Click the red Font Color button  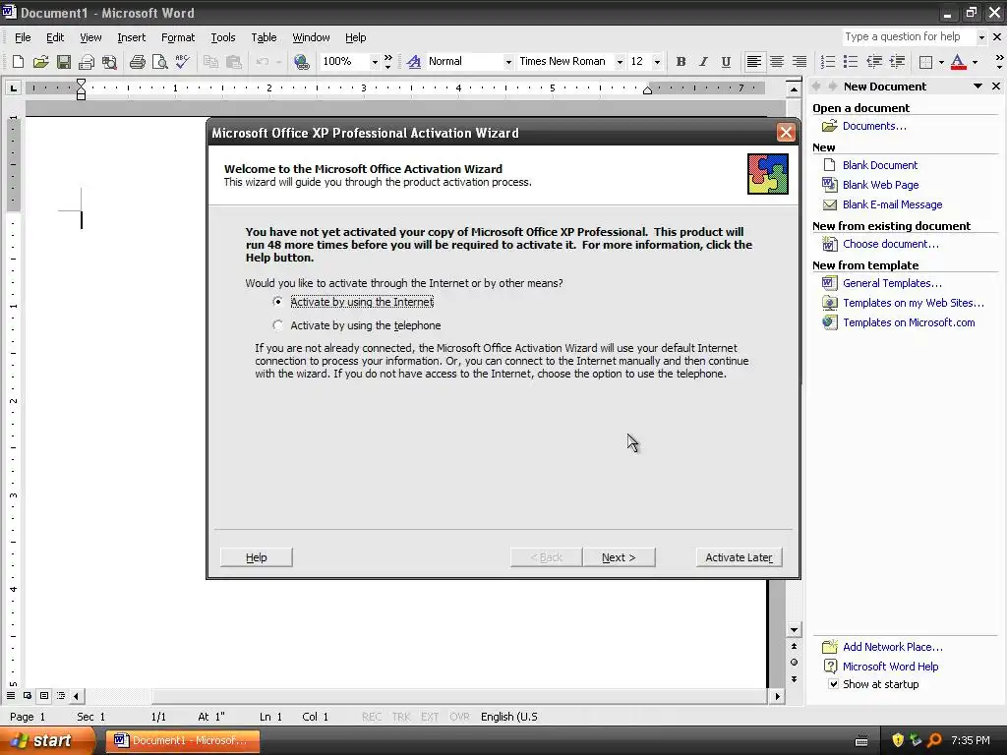coord(958,62)
